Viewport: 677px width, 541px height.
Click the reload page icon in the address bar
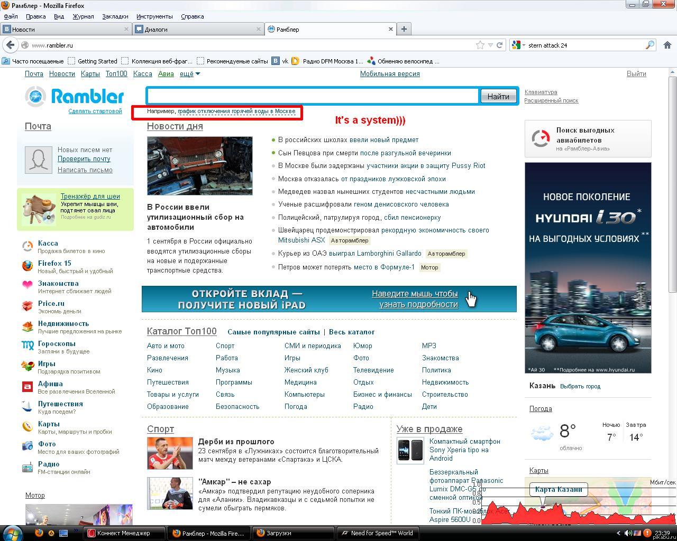point(499,45)
